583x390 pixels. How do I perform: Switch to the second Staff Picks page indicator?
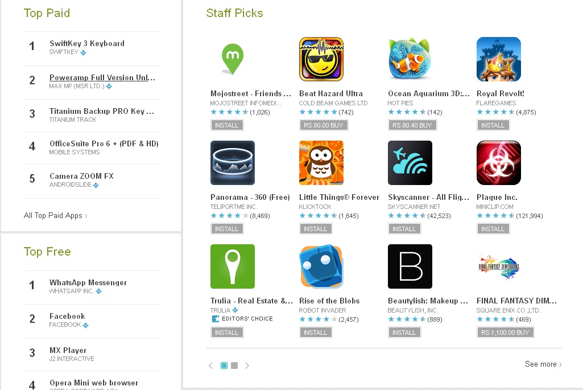pyautogui.click(x=234, y=366)
